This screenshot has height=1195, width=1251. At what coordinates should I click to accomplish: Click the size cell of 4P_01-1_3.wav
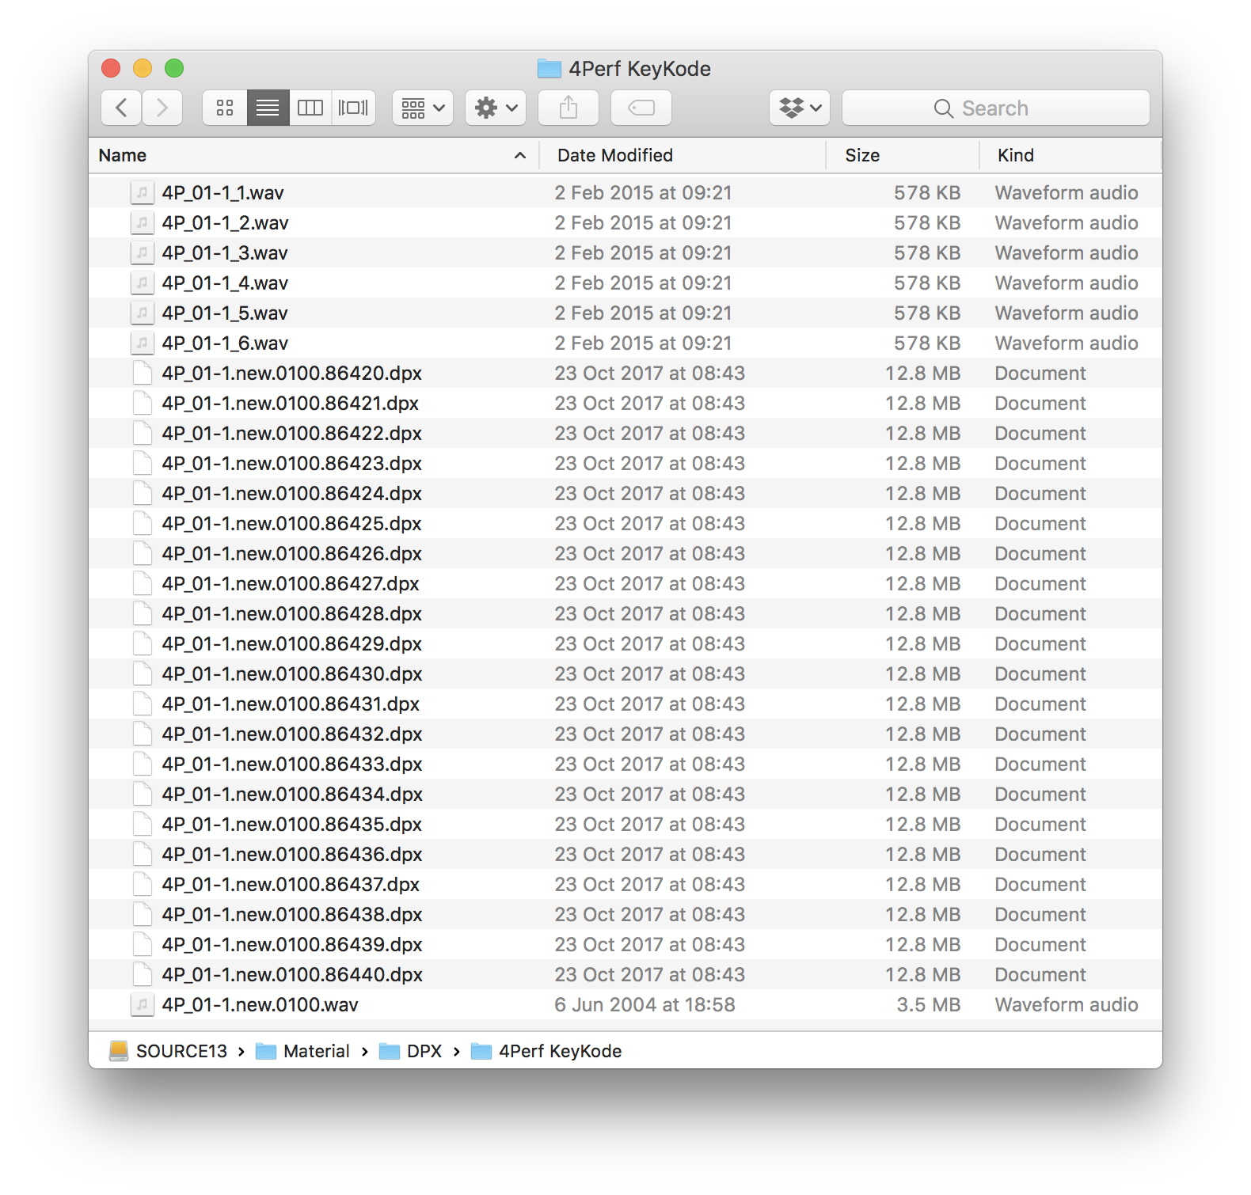(927, 252)
